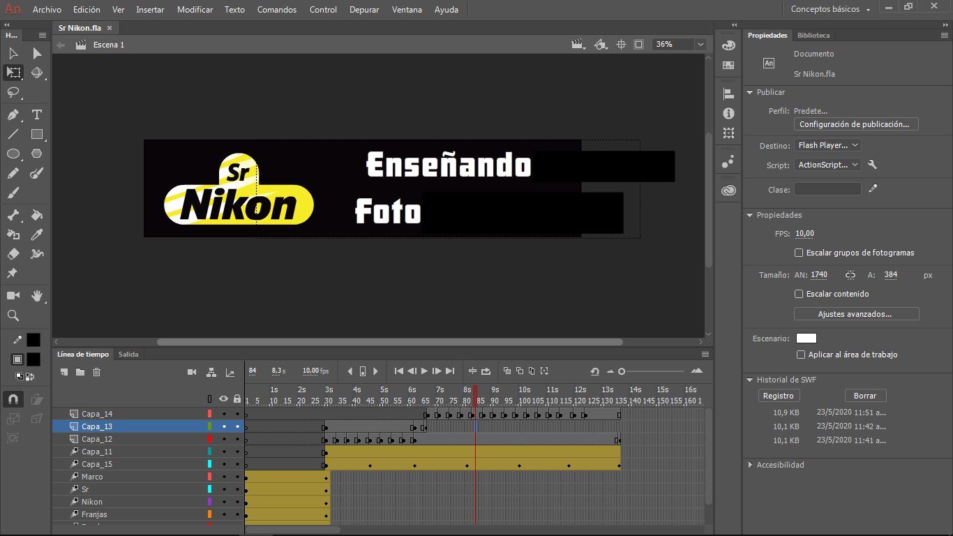Image resolution: width=953 pixels, height=536 pixels.
Task: Center the stage icon
Action: coord(621,44)
